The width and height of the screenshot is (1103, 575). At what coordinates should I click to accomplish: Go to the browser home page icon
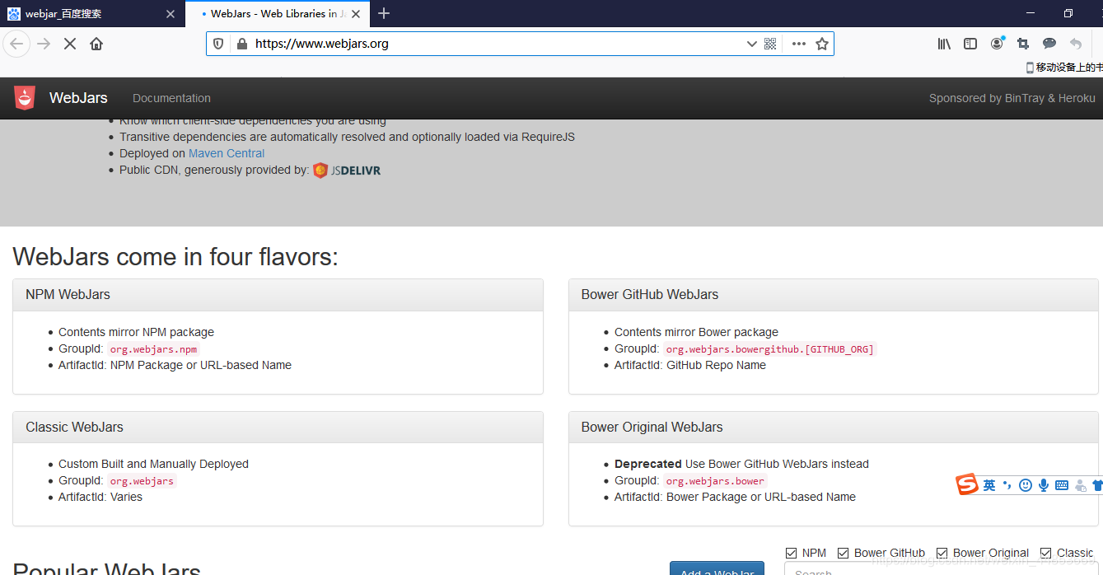point(96,44)
